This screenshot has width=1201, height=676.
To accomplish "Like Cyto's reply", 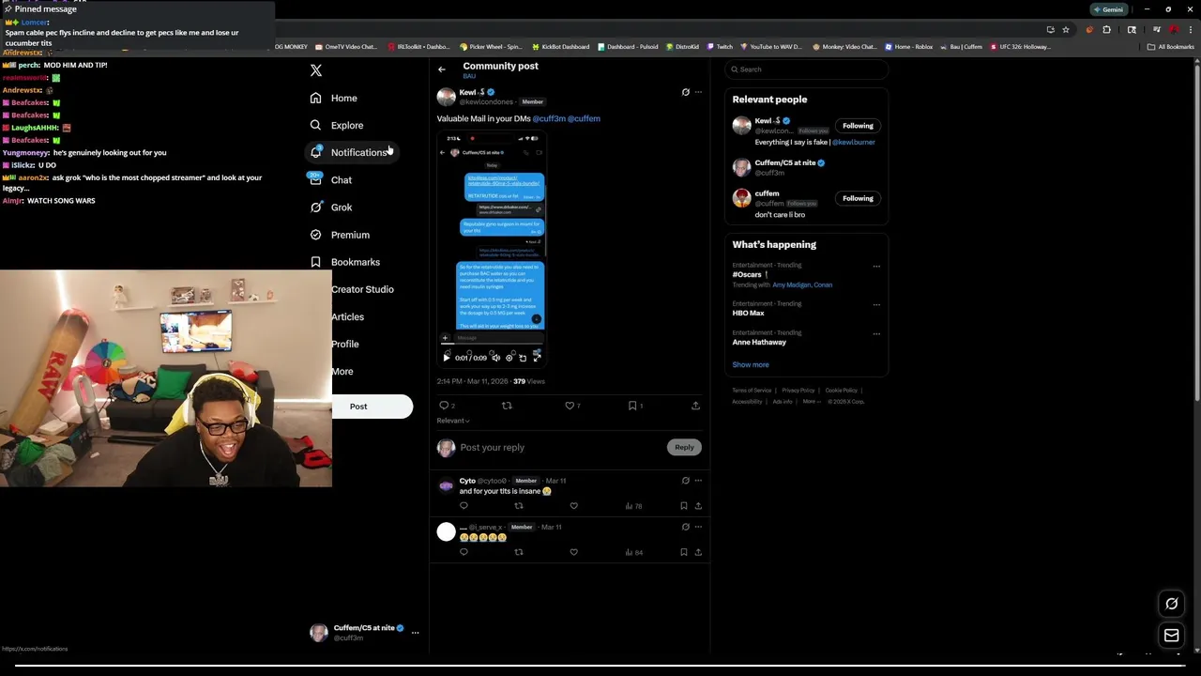I will pyautogui.click(x=574, y=506).
